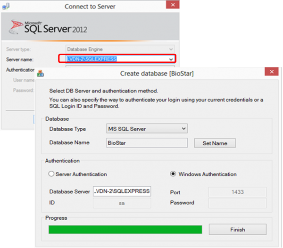Screen dimensions: 283x248
Task: Click the Create database window icon
Action: (x=41, y=73)
